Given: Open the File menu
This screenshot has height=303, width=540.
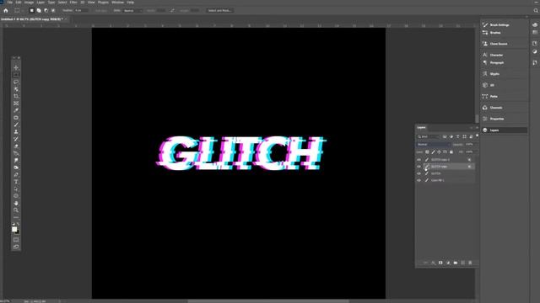Looking at the screenshot, I should [9, 2].
